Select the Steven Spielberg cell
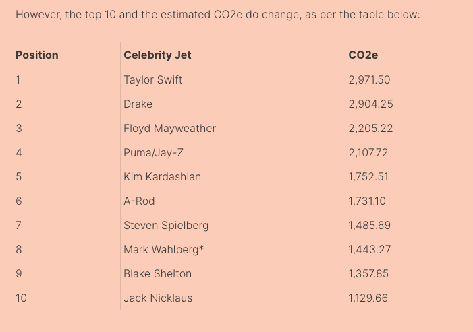Viewport: 473px width, 332px height. (166, 225)
